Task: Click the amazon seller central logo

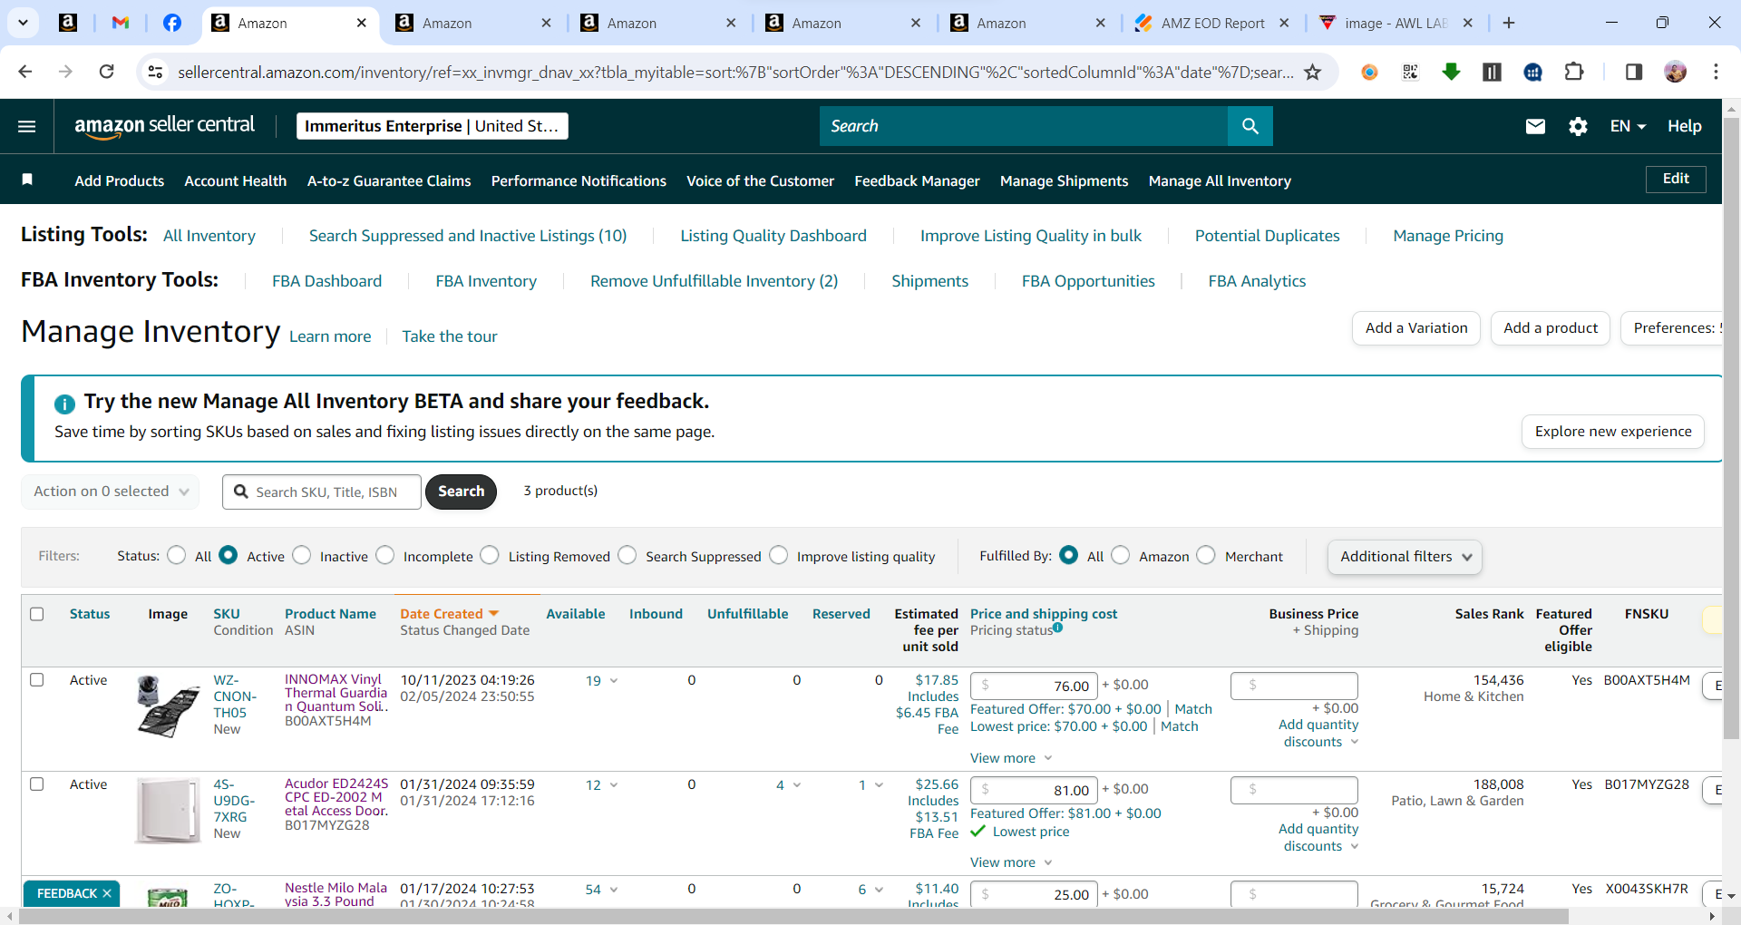Action: 164,126
